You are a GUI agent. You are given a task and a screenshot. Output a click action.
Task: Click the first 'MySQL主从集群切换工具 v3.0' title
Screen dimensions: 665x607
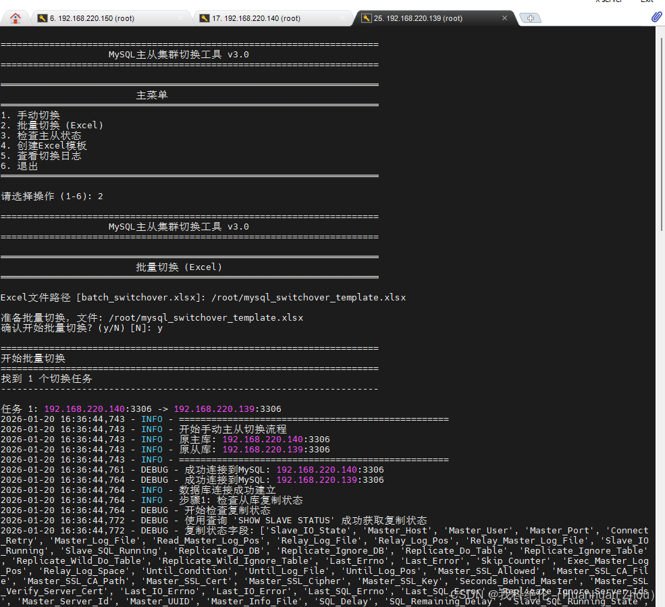(178, 55)
